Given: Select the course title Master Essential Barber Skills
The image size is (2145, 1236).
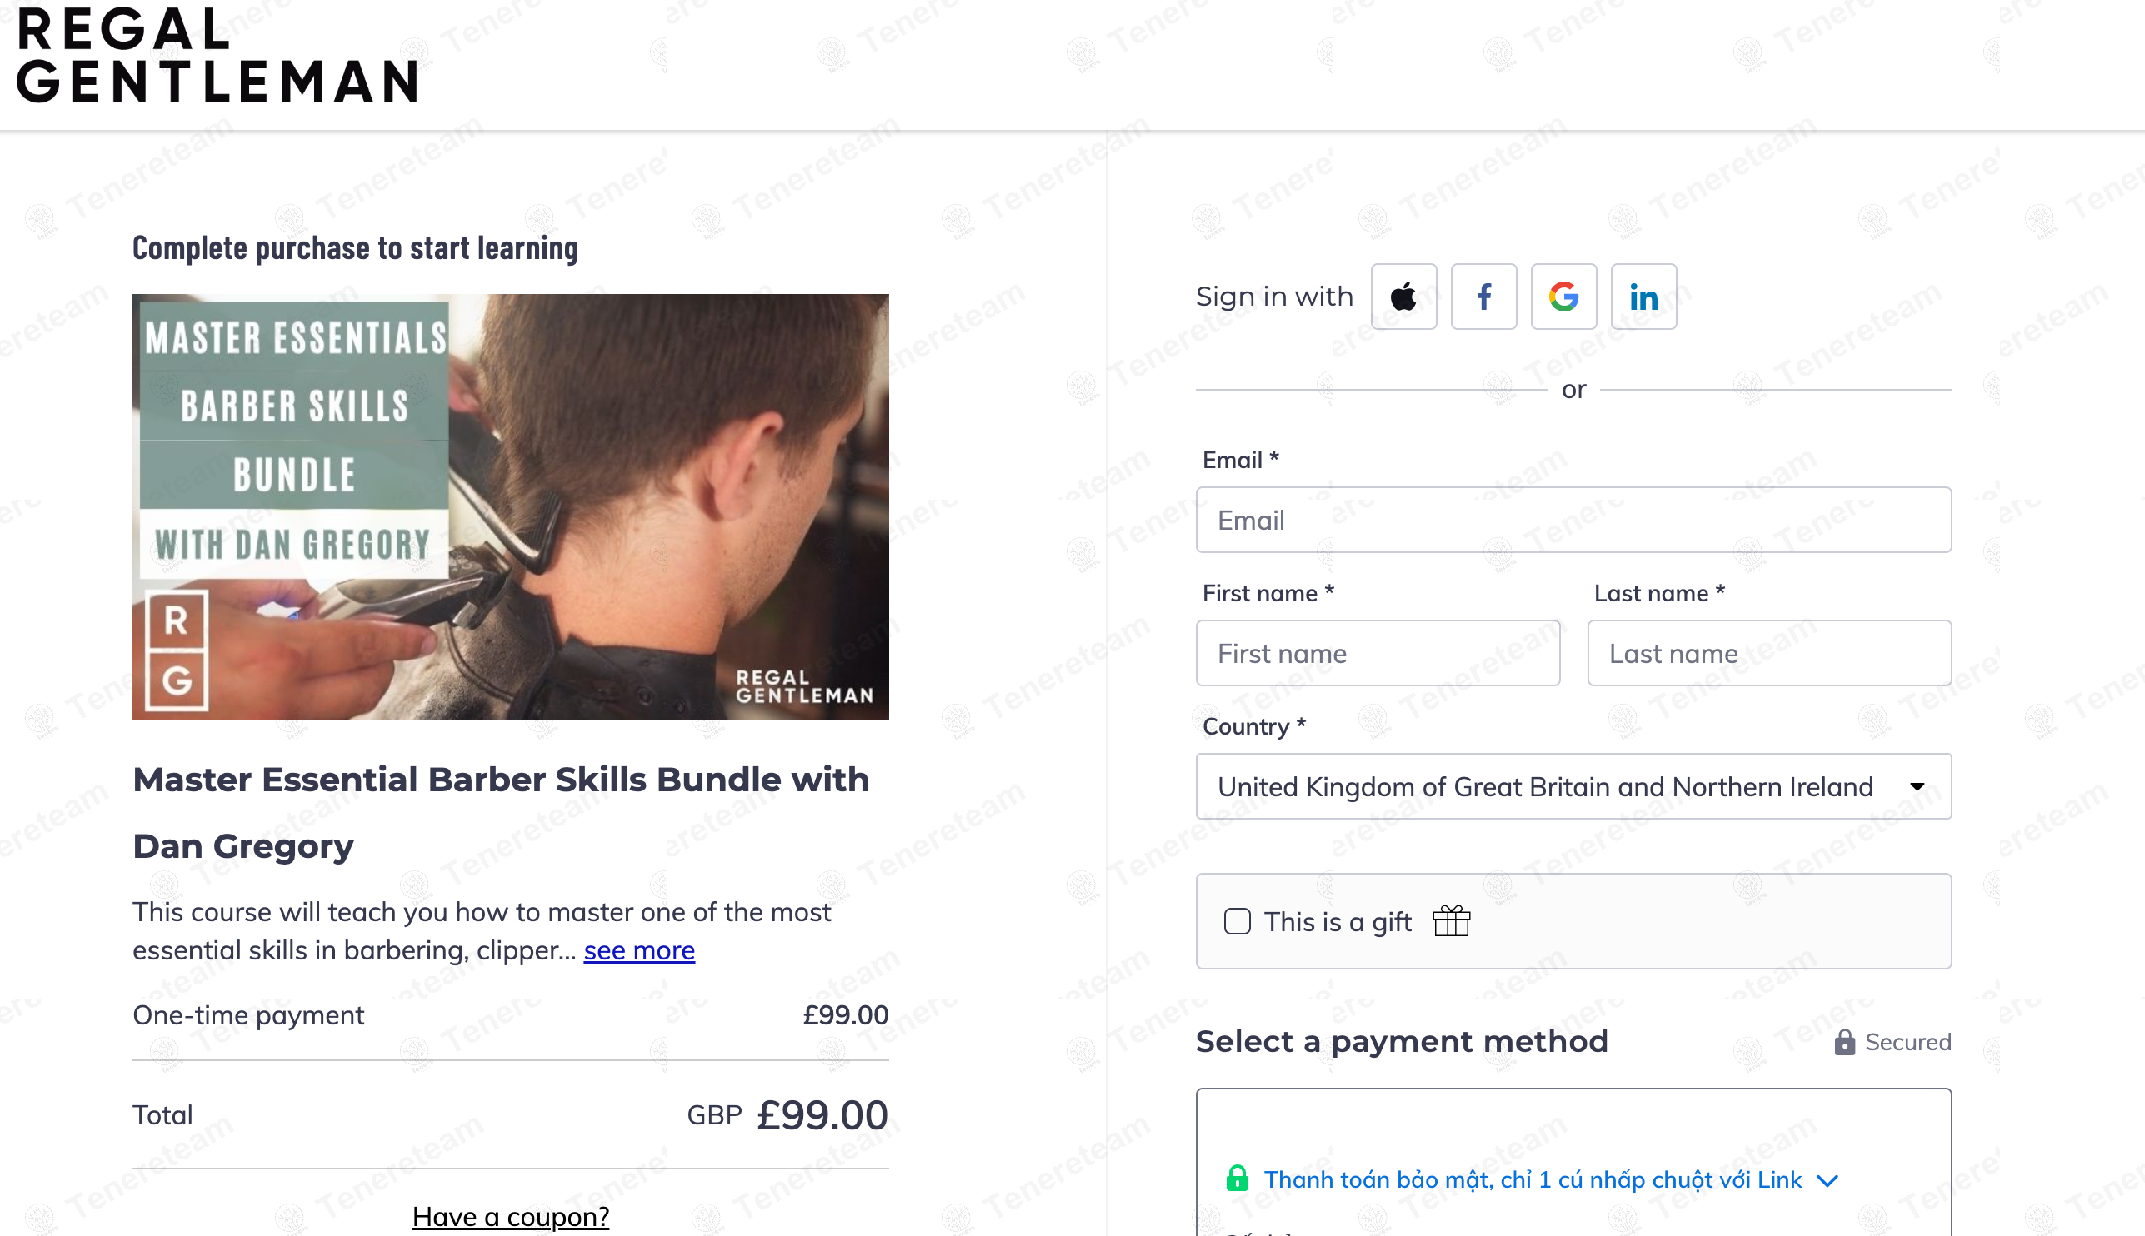Looking at the screenshot, I should [501, 812].
